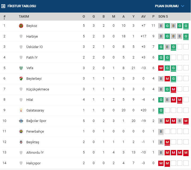Click Galatasaray's green G result badge

(x=161, y=110)
